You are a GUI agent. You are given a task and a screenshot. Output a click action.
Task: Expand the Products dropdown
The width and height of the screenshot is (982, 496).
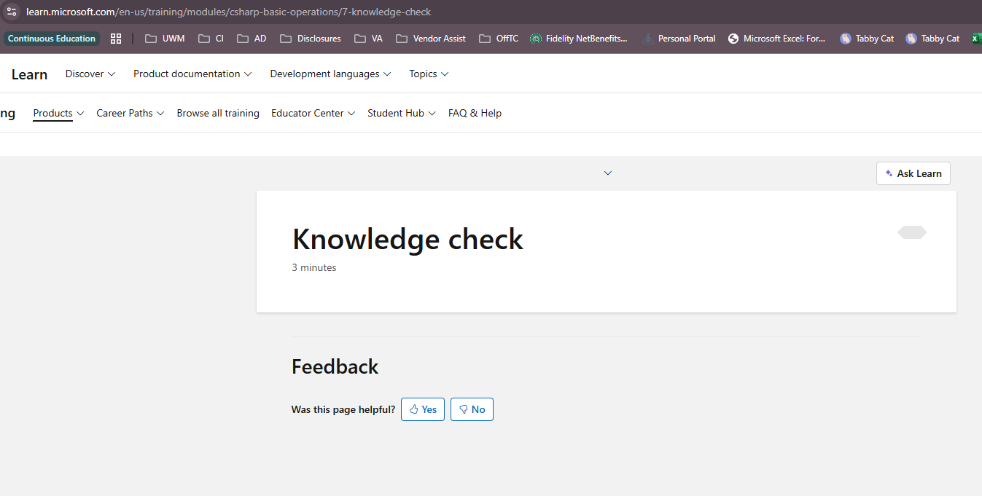coord(58,113)
